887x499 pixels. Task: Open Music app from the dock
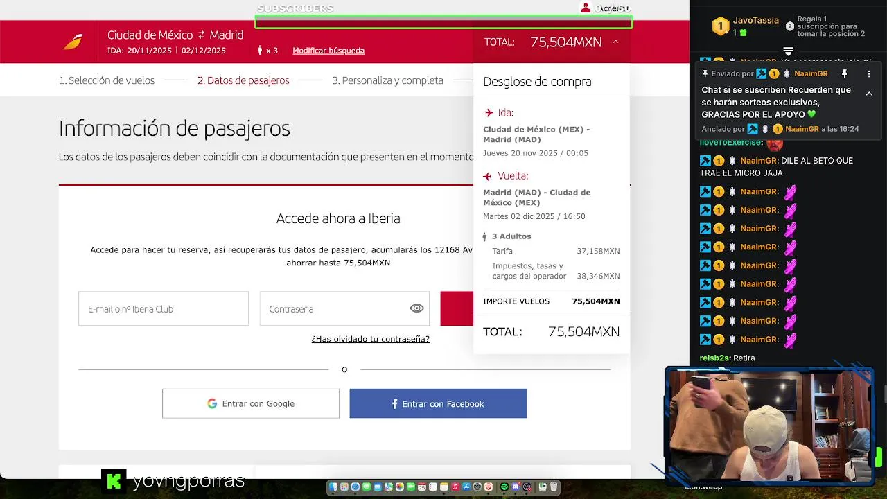(455, 487)
